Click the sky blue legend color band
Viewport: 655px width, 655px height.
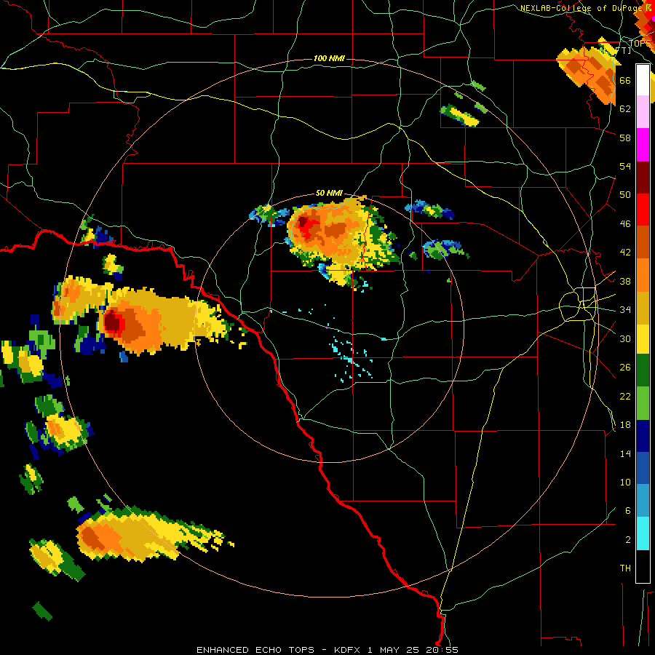pos(643,501)
